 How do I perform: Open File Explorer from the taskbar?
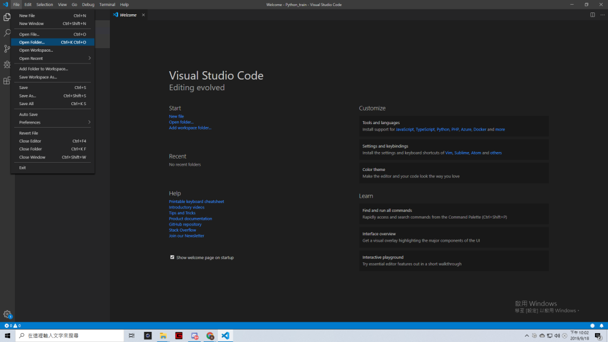tap(163, 335)
